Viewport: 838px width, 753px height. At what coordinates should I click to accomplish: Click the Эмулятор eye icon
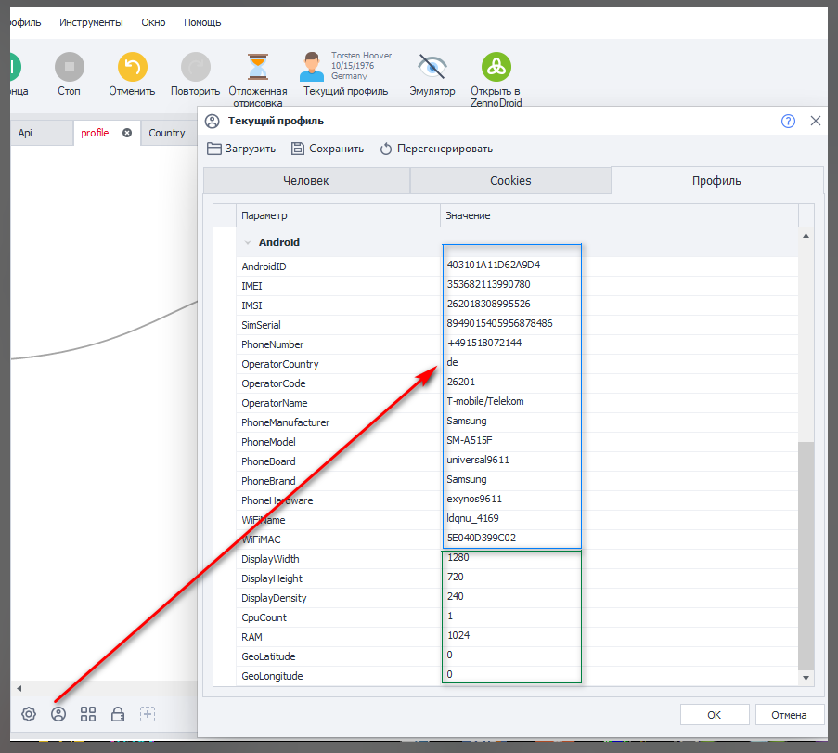(432, 67)
